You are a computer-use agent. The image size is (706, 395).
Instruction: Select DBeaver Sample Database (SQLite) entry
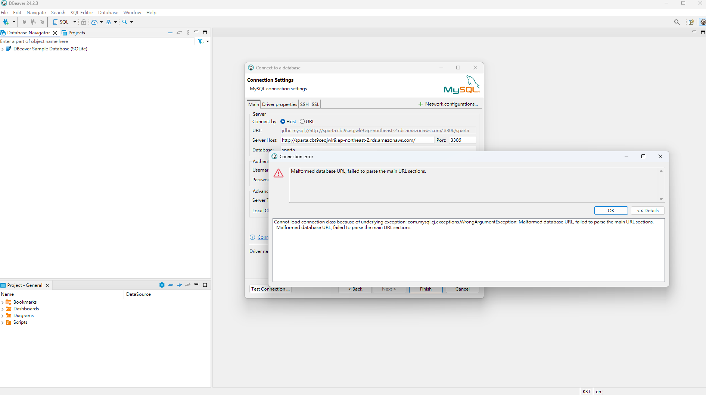click(x=50, y=49)
